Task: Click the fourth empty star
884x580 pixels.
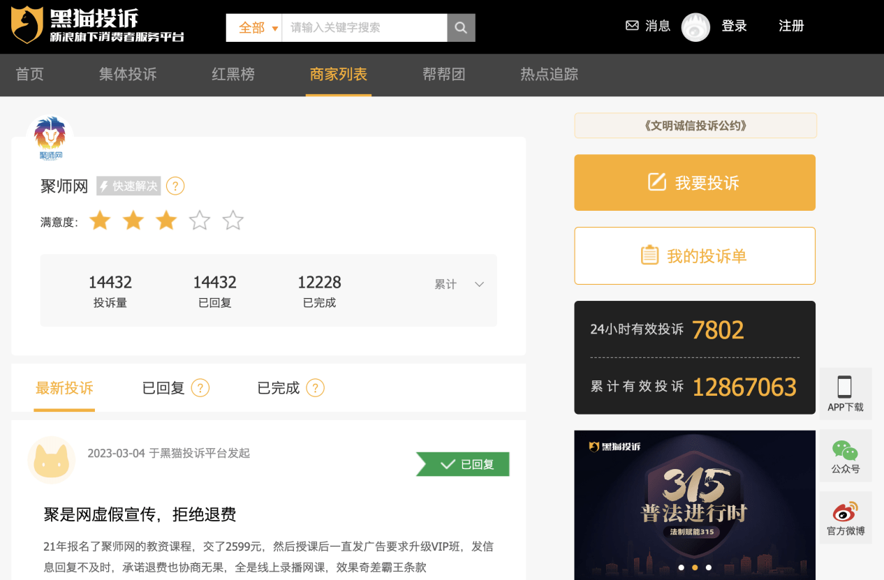Action: [x=200, y=221]
